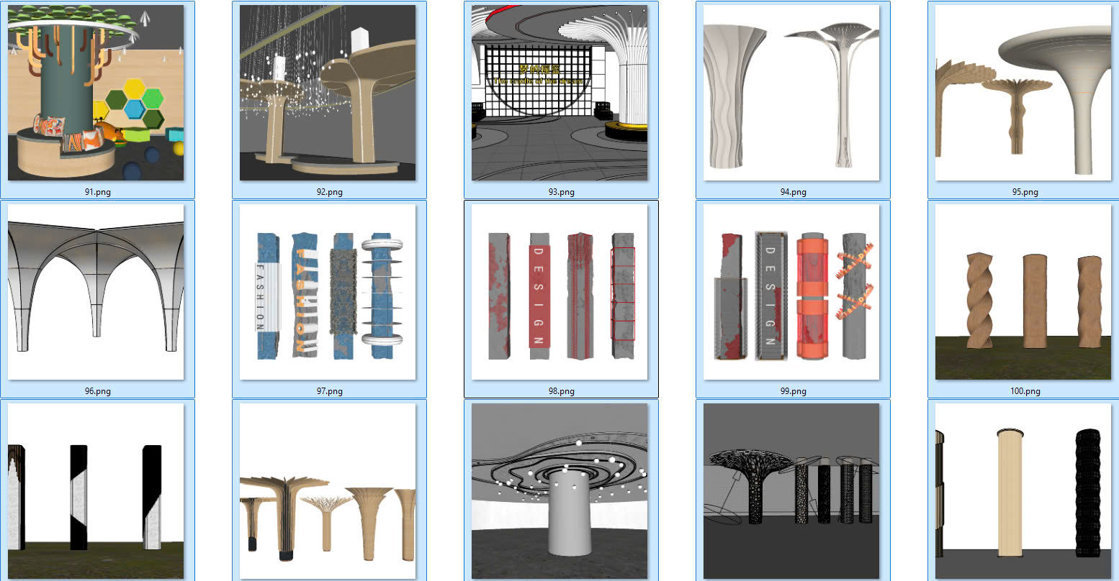Select the 95.png flared column thumbnail
1119x581 pixels.
[1023, 93]
